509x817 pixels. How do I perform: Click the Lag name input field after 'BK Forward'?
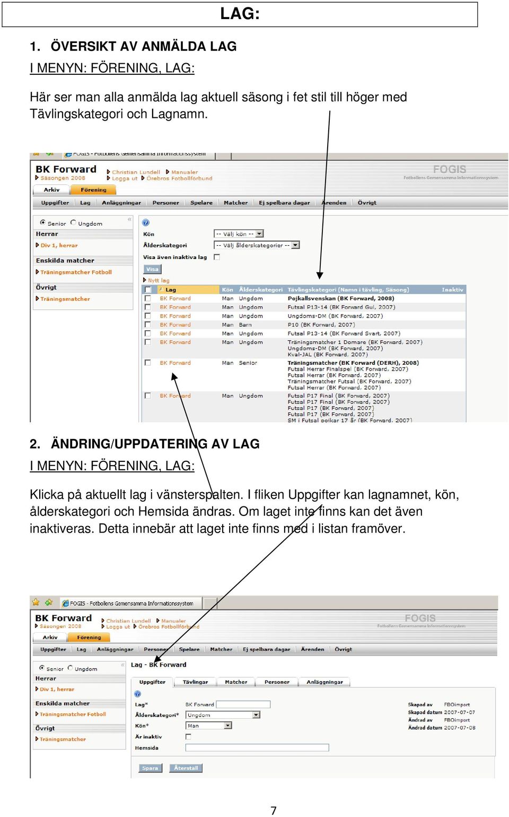[243, 704]
